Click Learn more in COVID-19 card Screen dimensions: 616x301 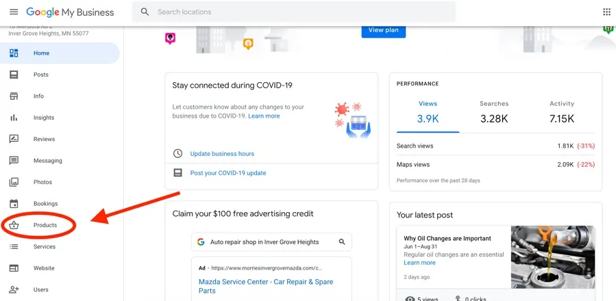coord(264,116)
